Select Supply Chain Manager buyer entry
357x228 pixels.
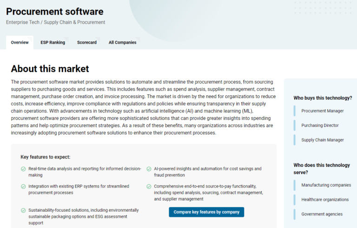tap(323, 140)
